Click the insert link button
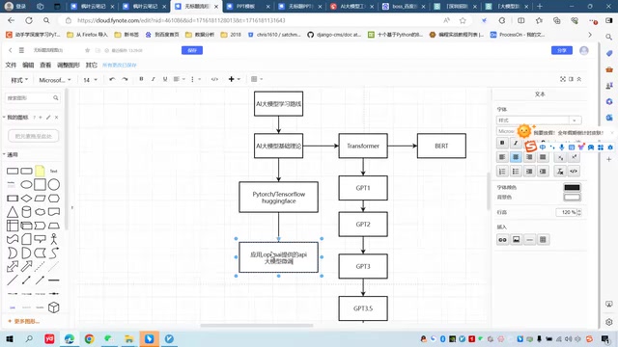 (x=502, y=240)
